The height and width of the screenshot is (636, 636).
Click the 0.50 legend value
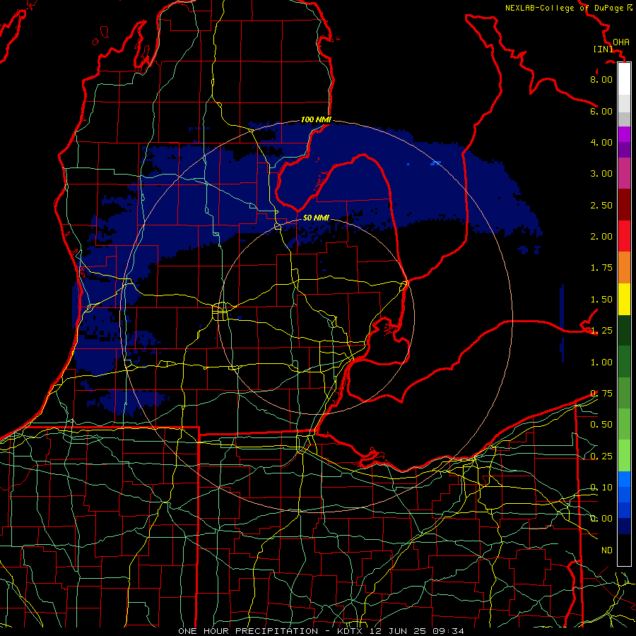[601, 425]
